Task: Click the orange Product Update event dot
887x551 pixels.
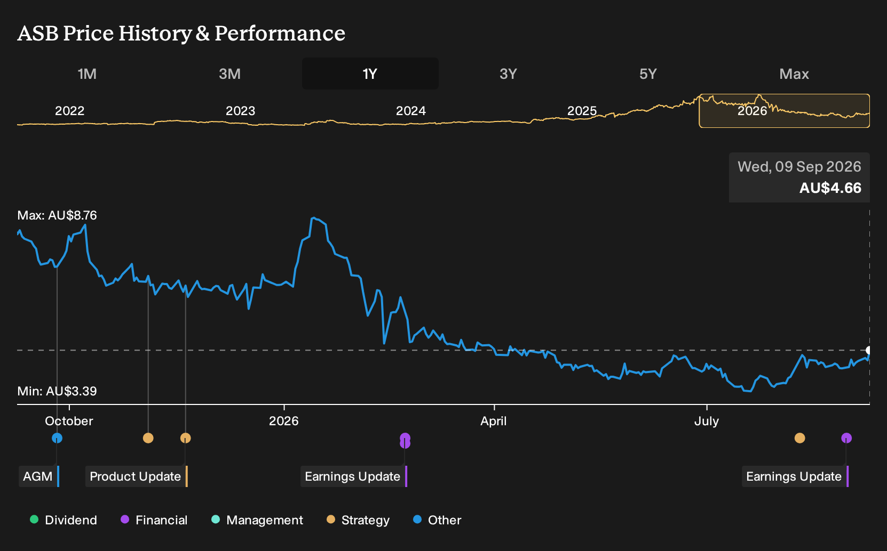Action: coord(185,438)
